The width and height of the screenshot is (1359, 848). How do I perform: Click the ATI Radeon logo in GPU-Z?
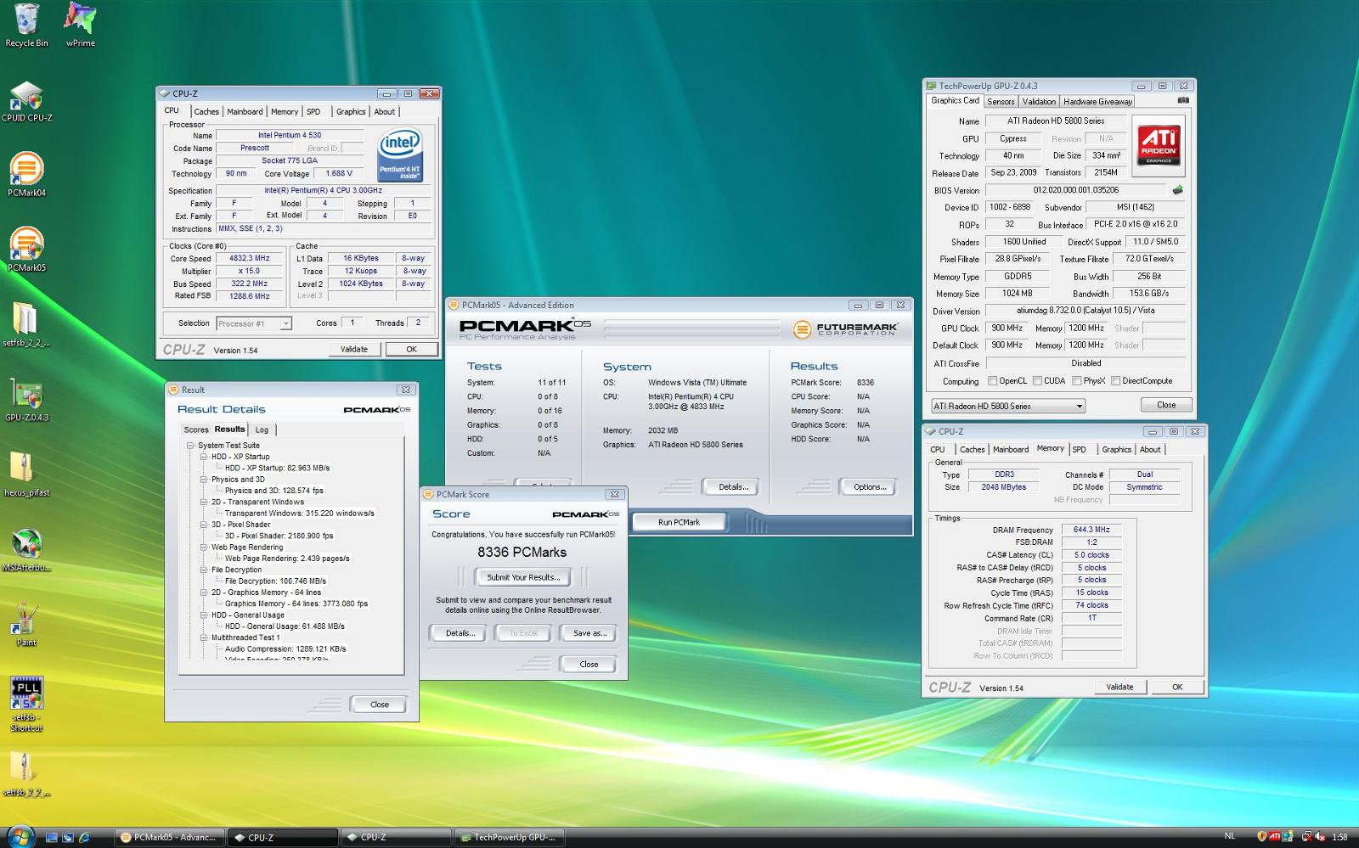[1159, 144]
